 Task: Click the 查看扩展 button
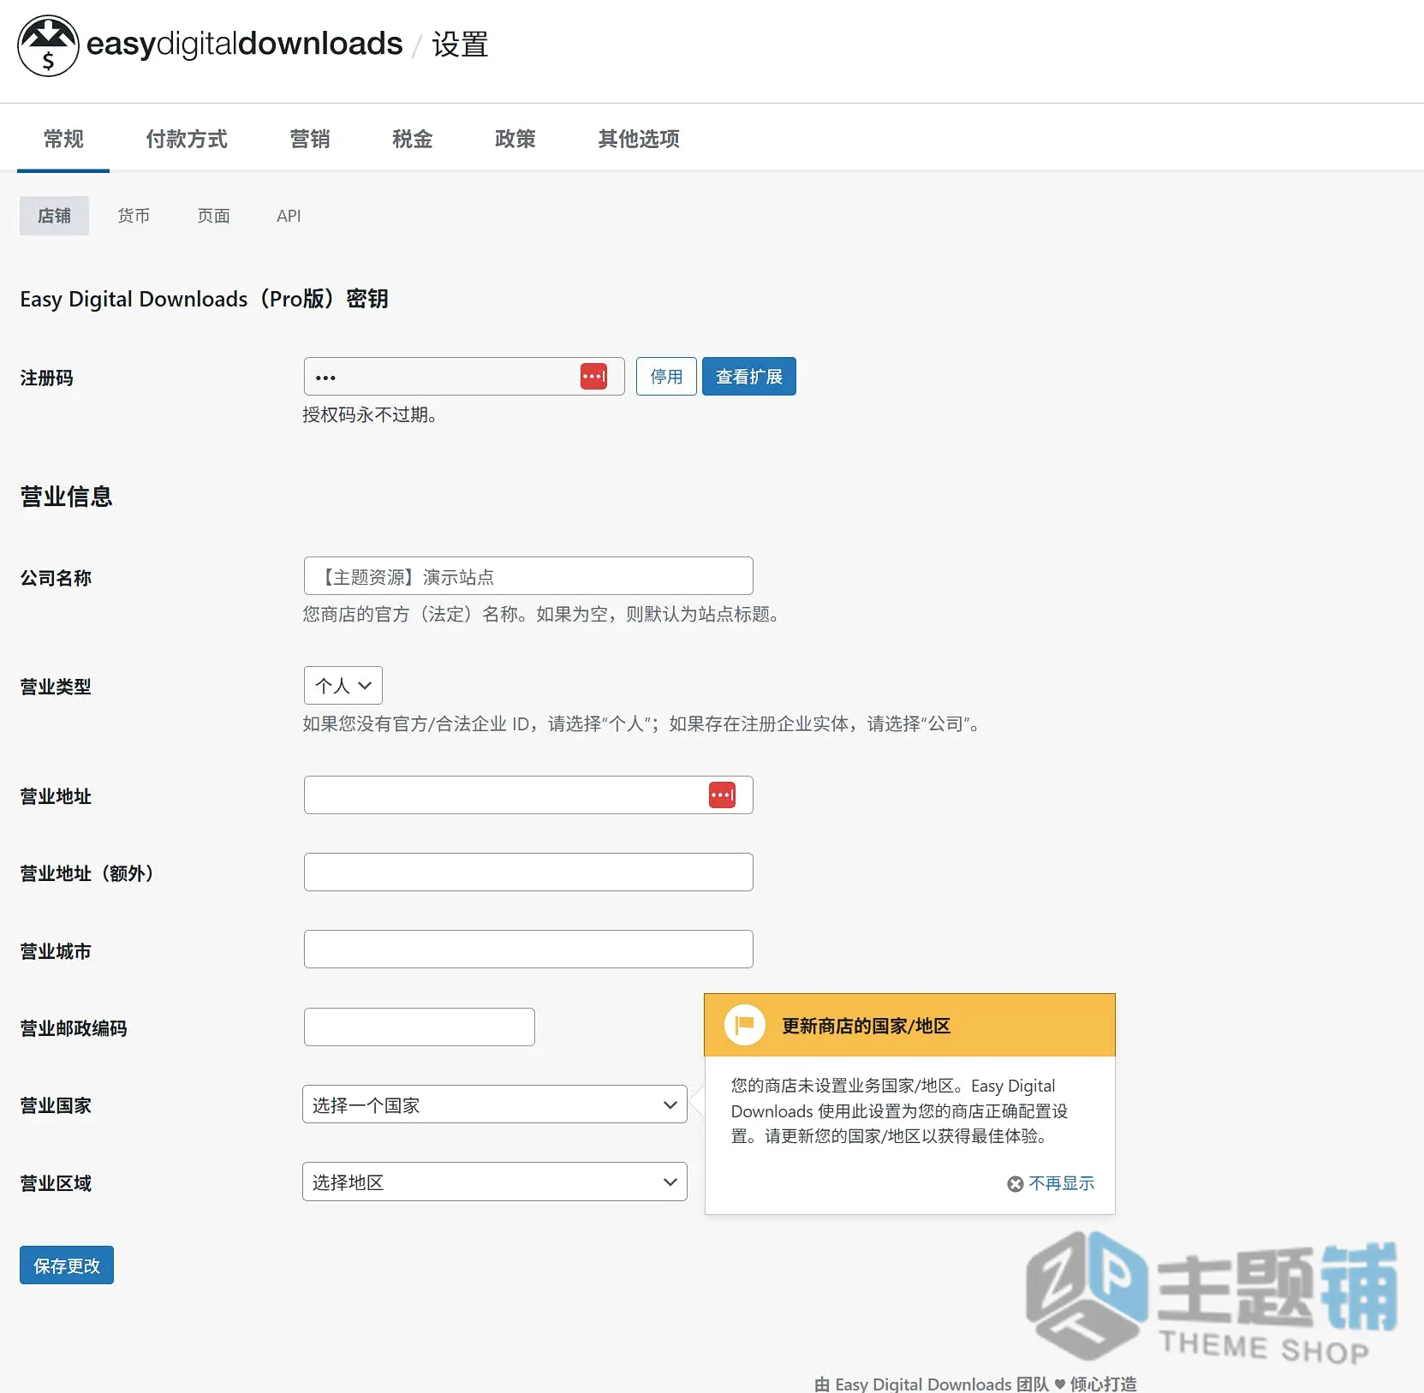(x=749, y=376)
